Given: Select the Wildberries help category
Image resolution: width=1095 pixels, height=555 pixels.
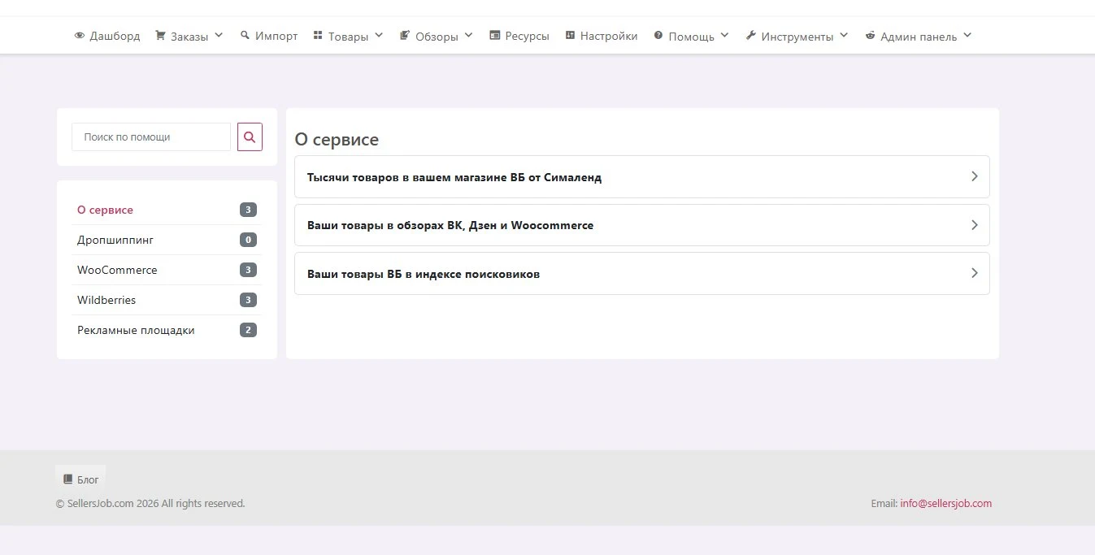Looking at the screenshot, I should 106,300.
